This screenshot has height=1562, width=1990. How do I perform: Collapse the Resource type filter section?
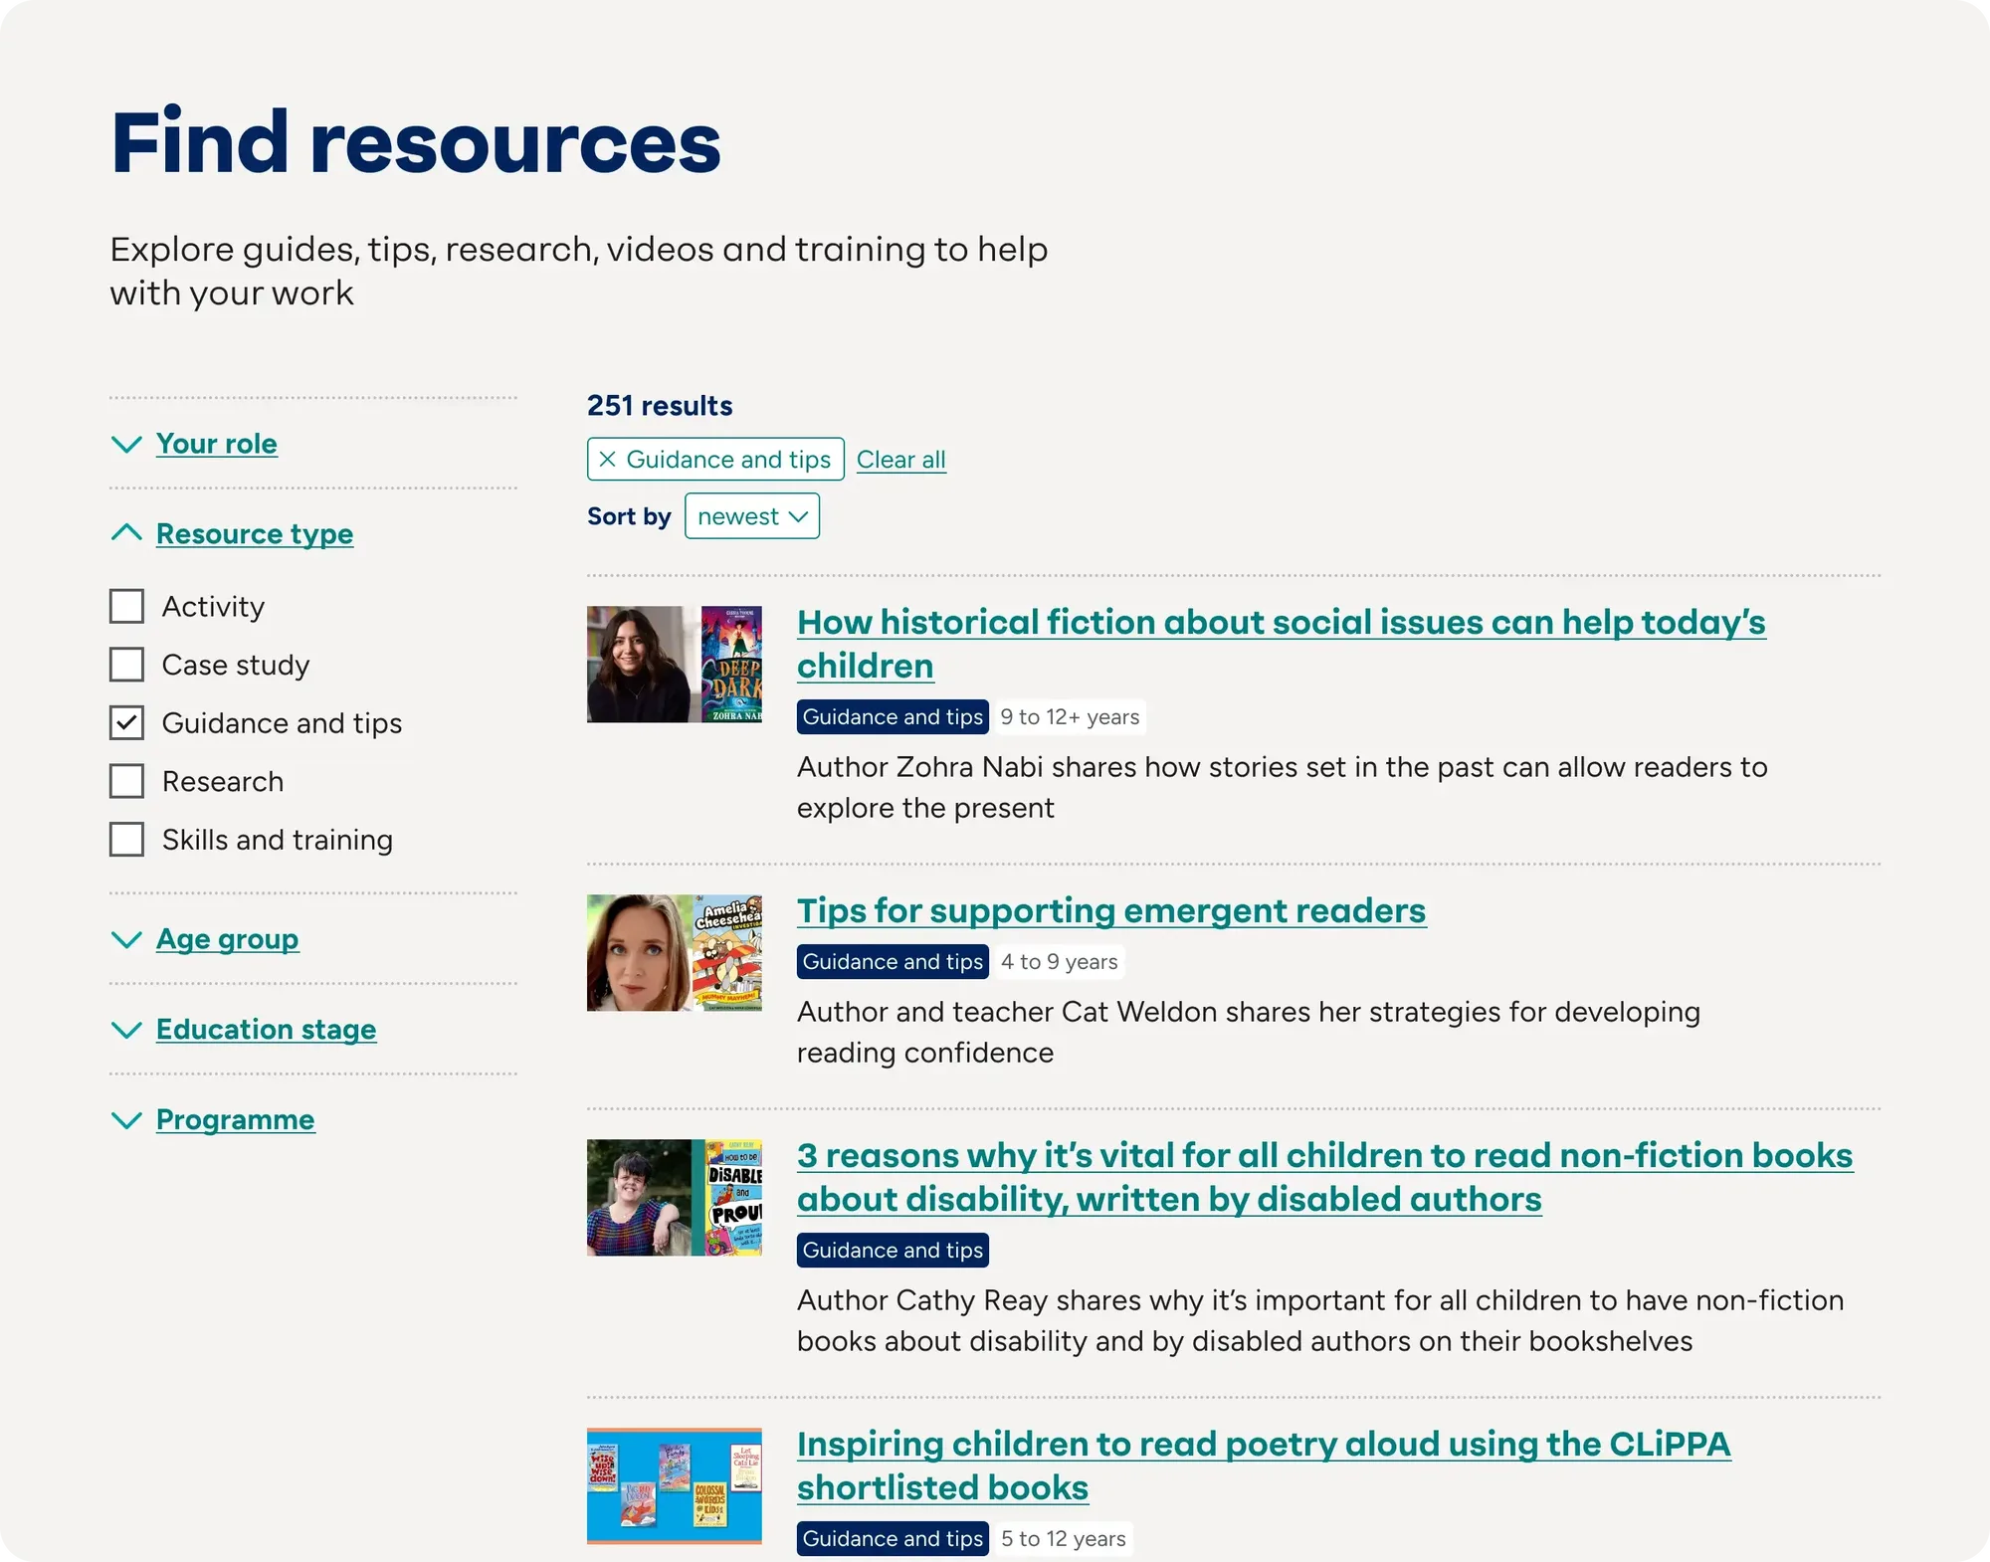pyautogui.click(x=254, y=534)
